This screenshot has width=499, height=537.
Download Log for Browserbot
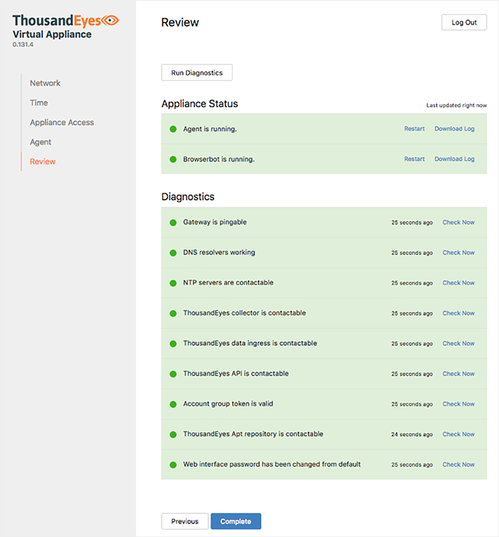[454, 159]
